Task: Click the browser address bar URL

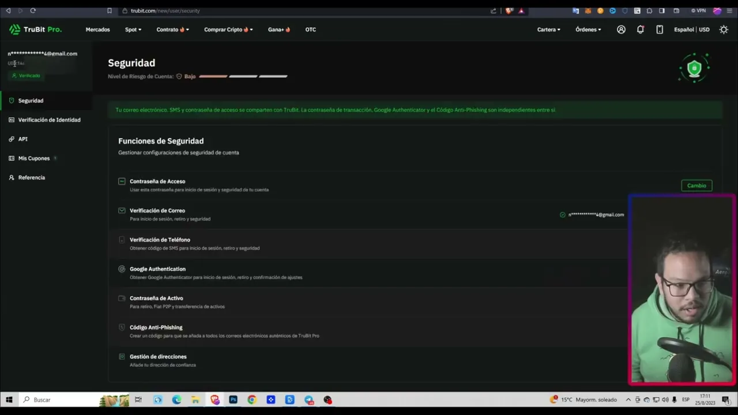Action: [x=165, y=10]
